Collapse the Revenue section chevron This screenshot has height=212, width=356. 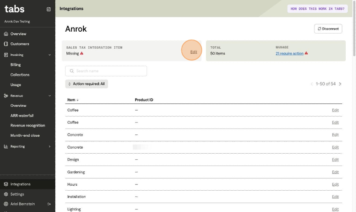coord(49,96)
